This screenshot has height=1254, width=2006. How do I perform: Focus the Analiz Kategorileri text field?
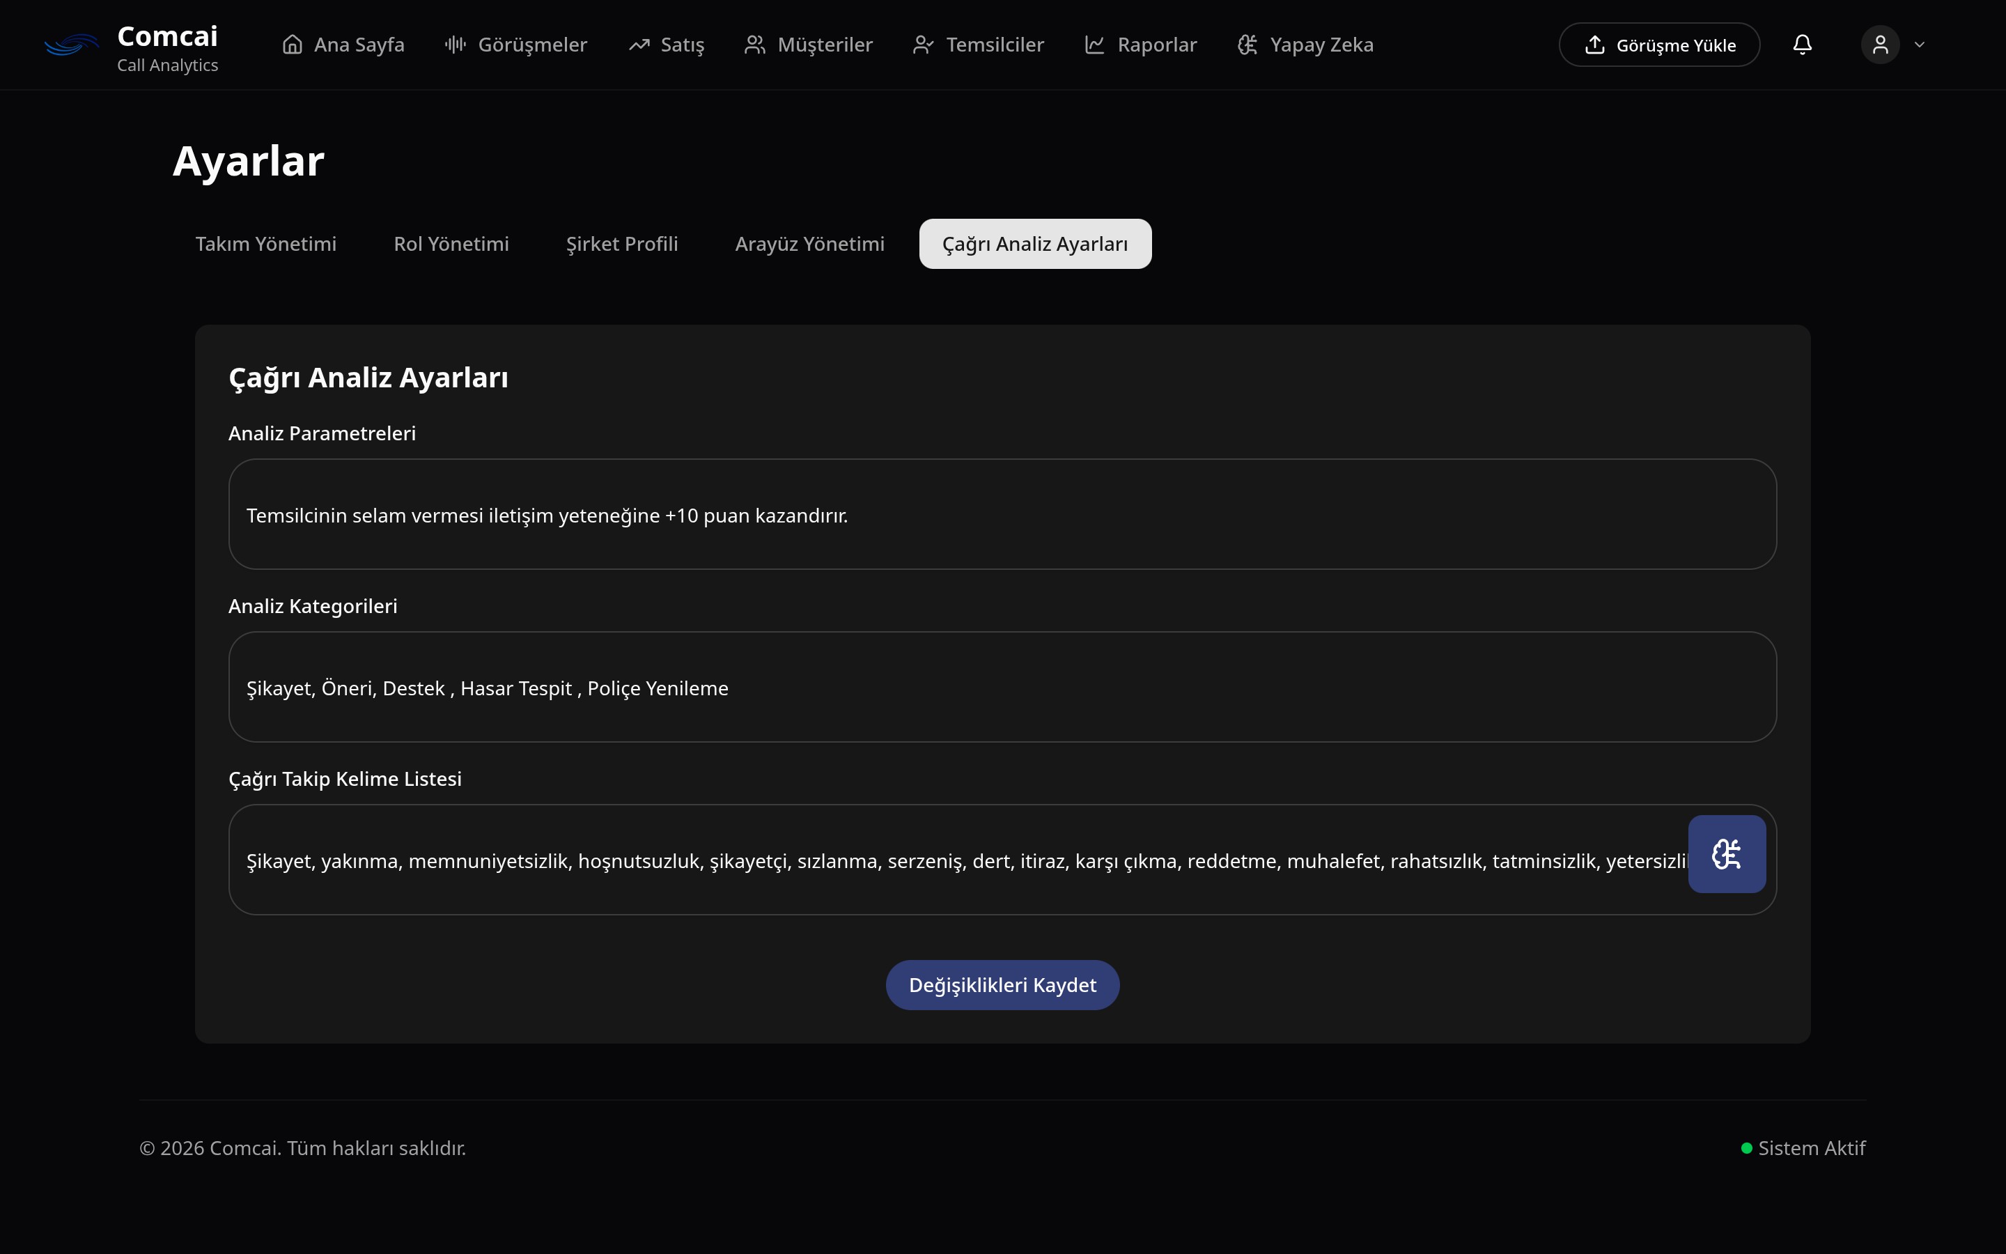coord(1002,687)
